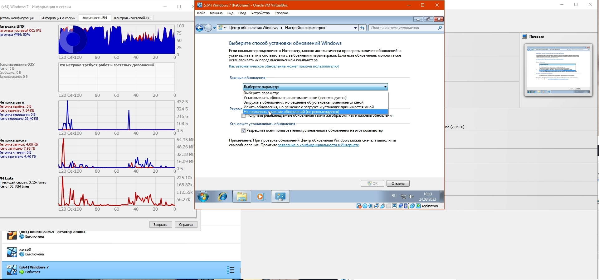Click the audio indicator in VirtualBox status bar

(x=371, y=206)
